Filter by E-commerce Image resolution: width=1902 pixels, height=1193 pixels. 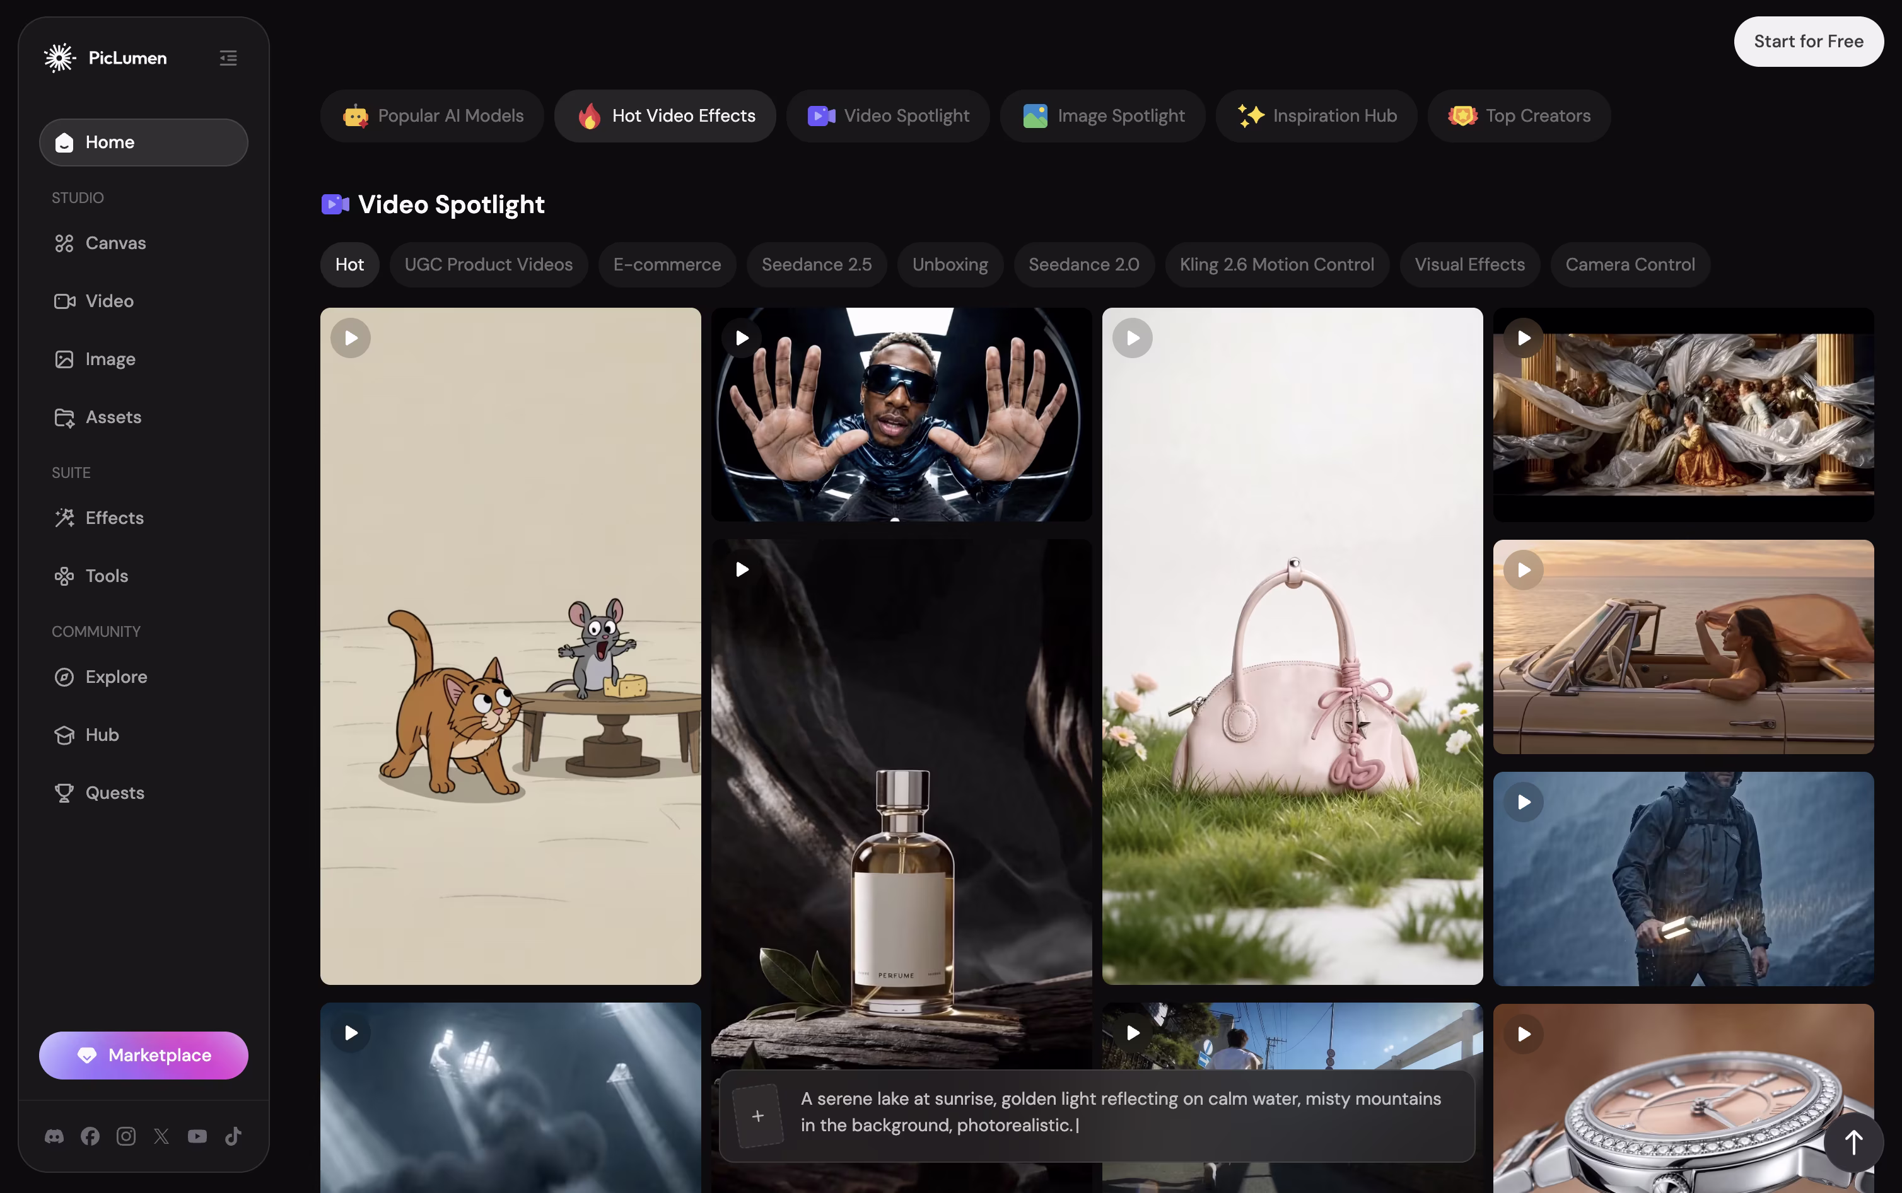point(667,264)
